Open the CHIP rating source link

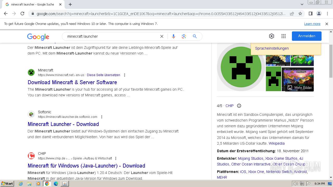[229, 106]
